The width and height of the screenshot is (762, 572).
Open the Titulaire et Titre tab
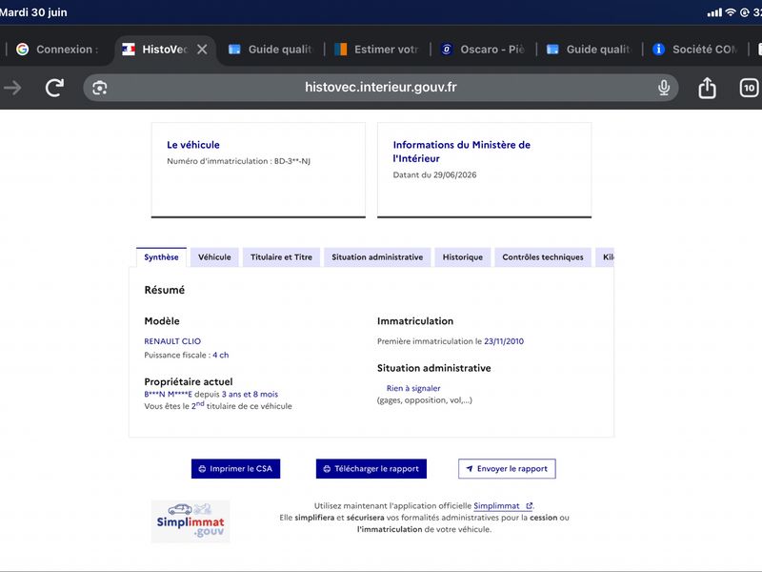click(x=281, y=257)
